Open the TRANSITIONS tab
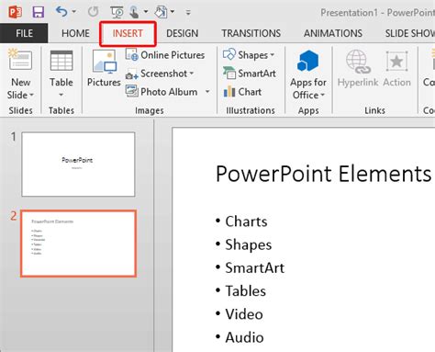 251,33
